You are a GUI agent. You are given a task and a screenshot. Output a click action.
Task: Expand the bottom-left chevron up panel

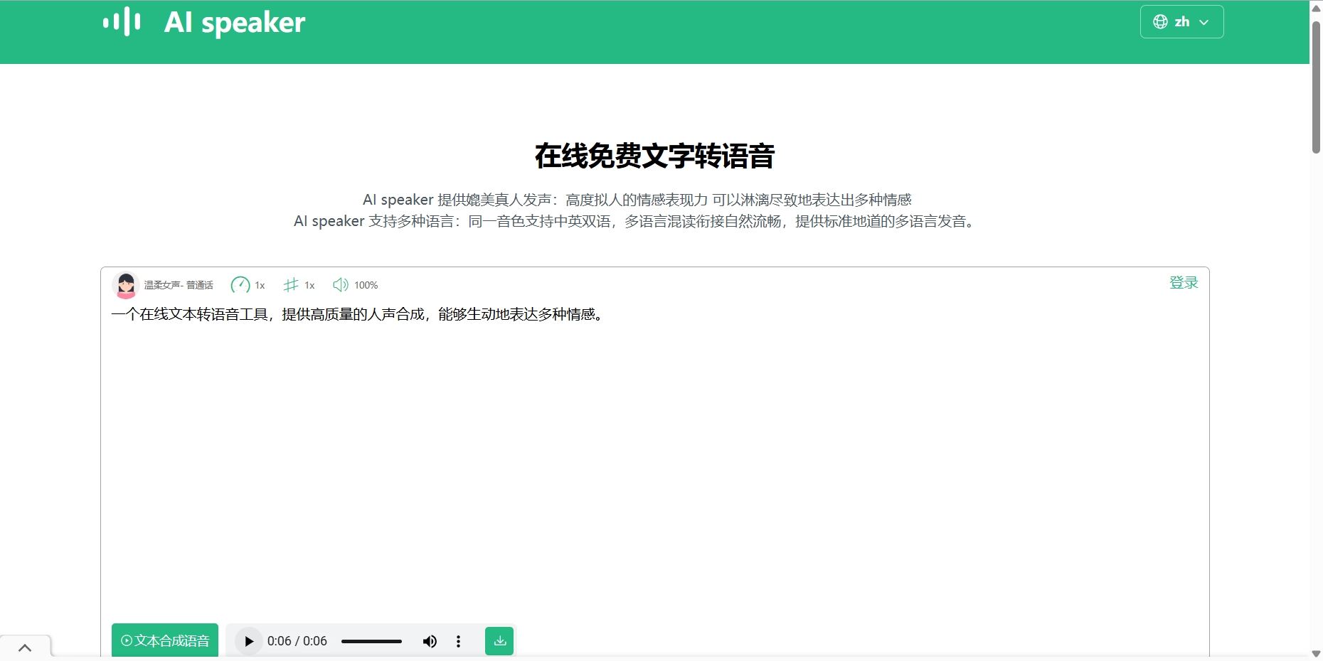25,648
